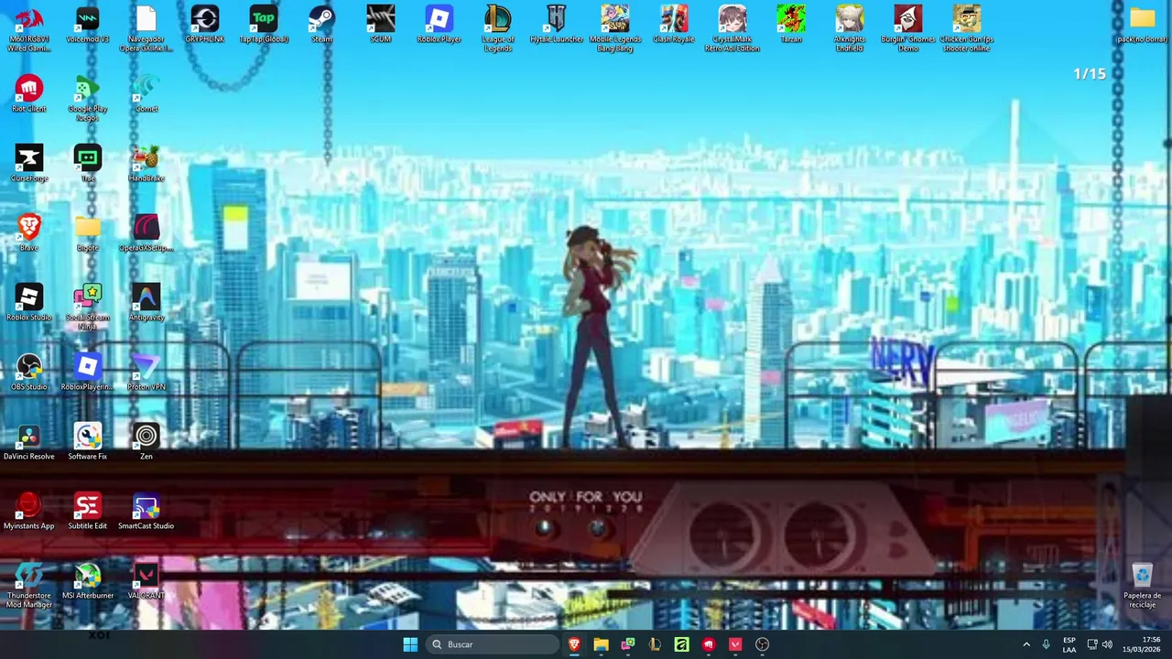Open Chicken Gun fps shooter shortcut

(x=967, y=28)
